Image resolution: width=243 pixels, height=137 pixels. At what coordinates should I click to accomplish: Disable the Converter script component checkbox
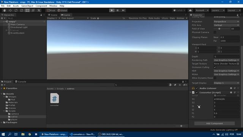tap(197, 92)
